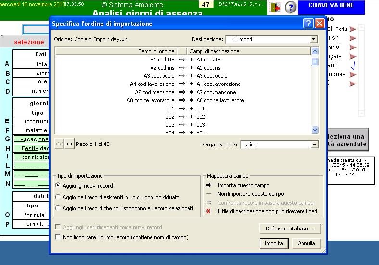The width and height of the screenshot is (379, 265).
Task: Click the red arrow next to Brasil Portu language
Action: [x=353, y=29]
